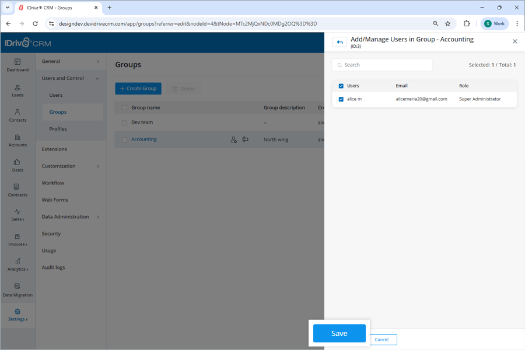The height and width of the screenshot is (350, 525).
Task: Save the group user selection
Action: coord(339,333)
